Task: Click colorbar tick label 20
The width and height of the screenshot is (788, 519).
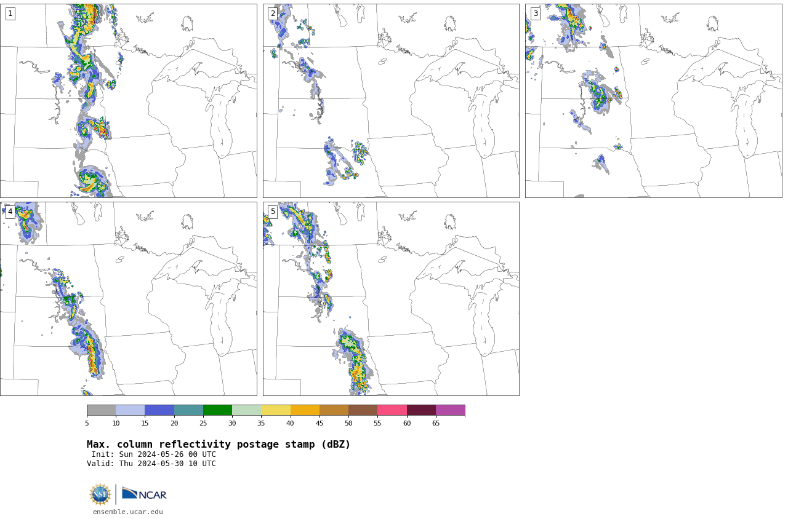Action: click(174, 423)
